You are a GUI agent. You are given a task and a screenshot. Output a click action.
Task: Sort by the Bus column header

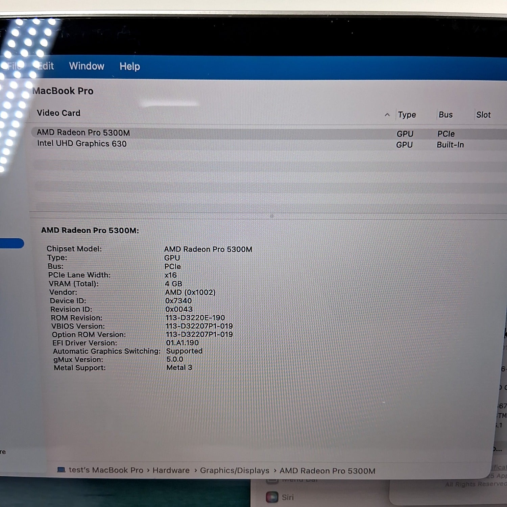tap(445, 115)
